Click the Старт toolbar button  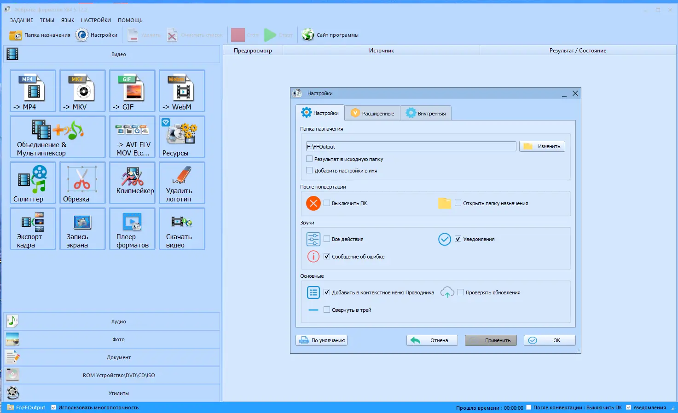(278, 35)
